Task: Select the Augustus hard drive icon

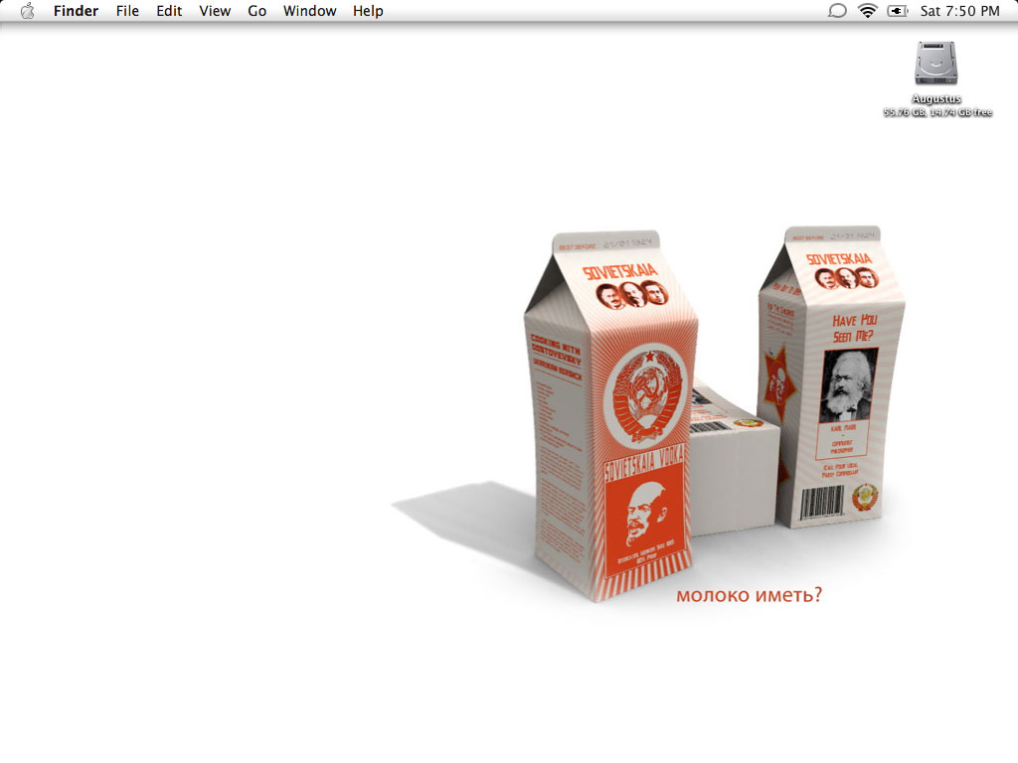Action: 936,63
